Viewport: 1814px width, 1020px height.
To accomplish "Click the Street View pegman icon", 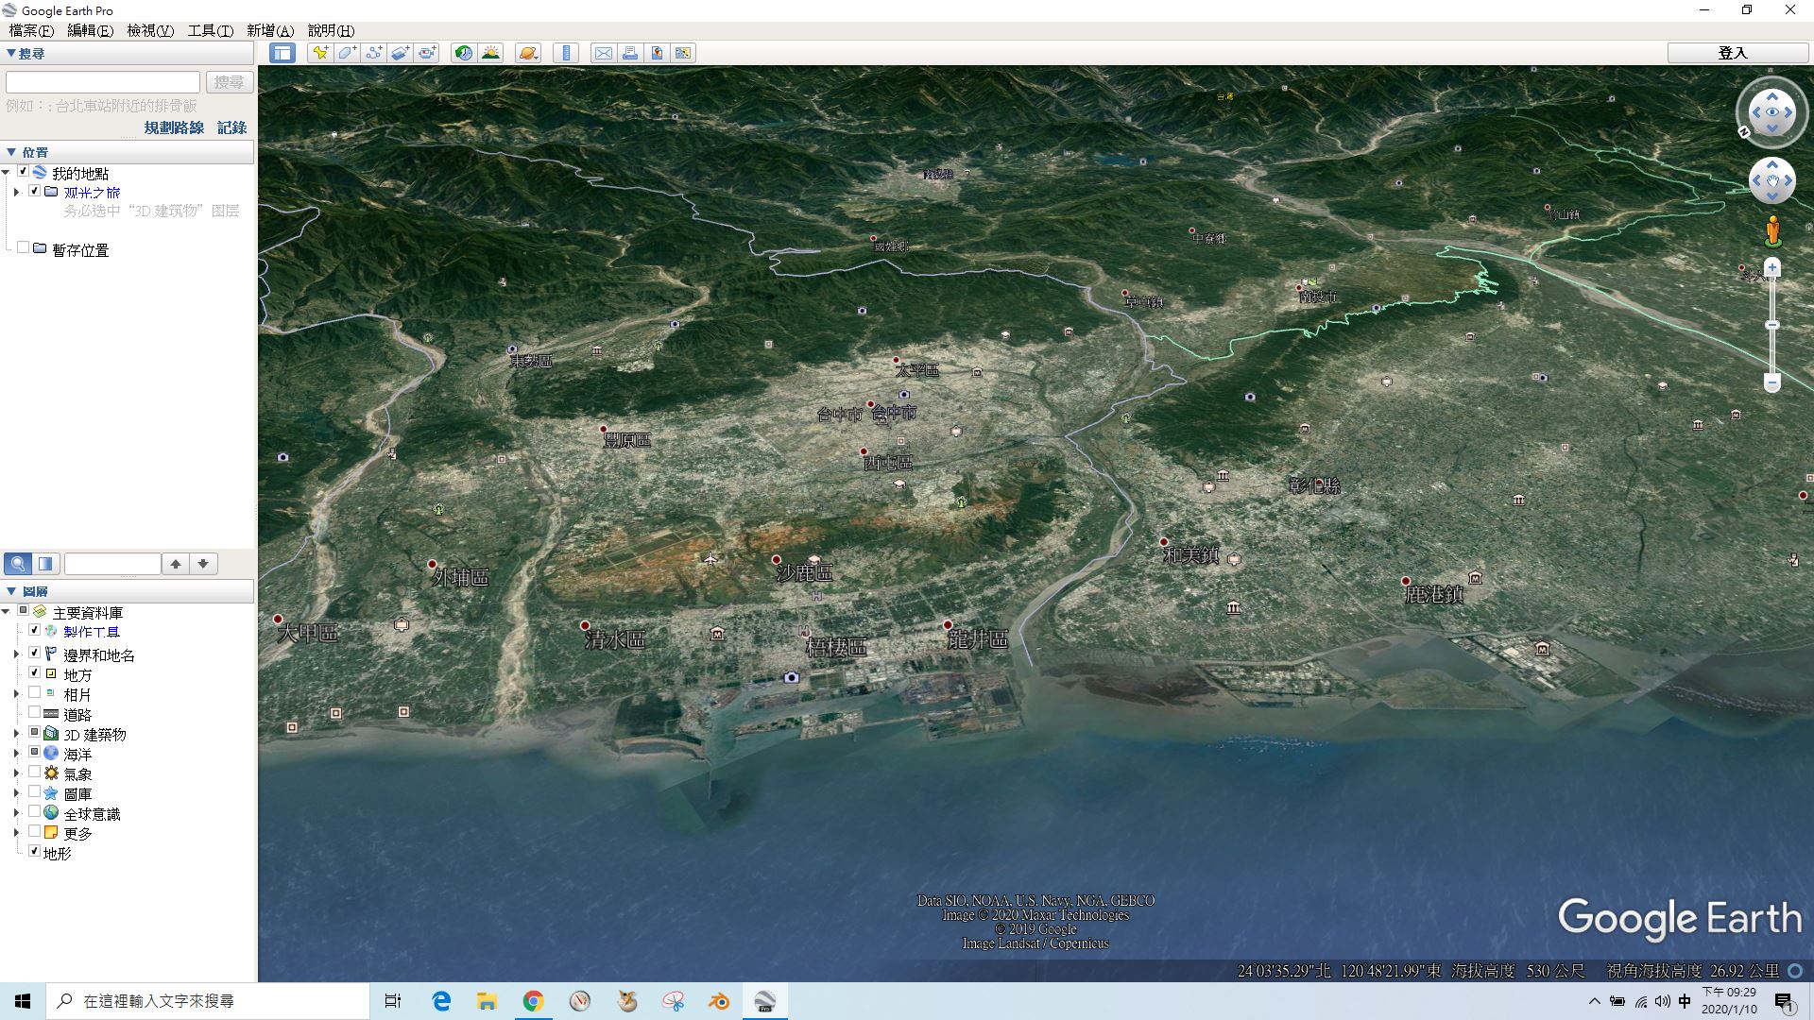I will pos(1772,231).
